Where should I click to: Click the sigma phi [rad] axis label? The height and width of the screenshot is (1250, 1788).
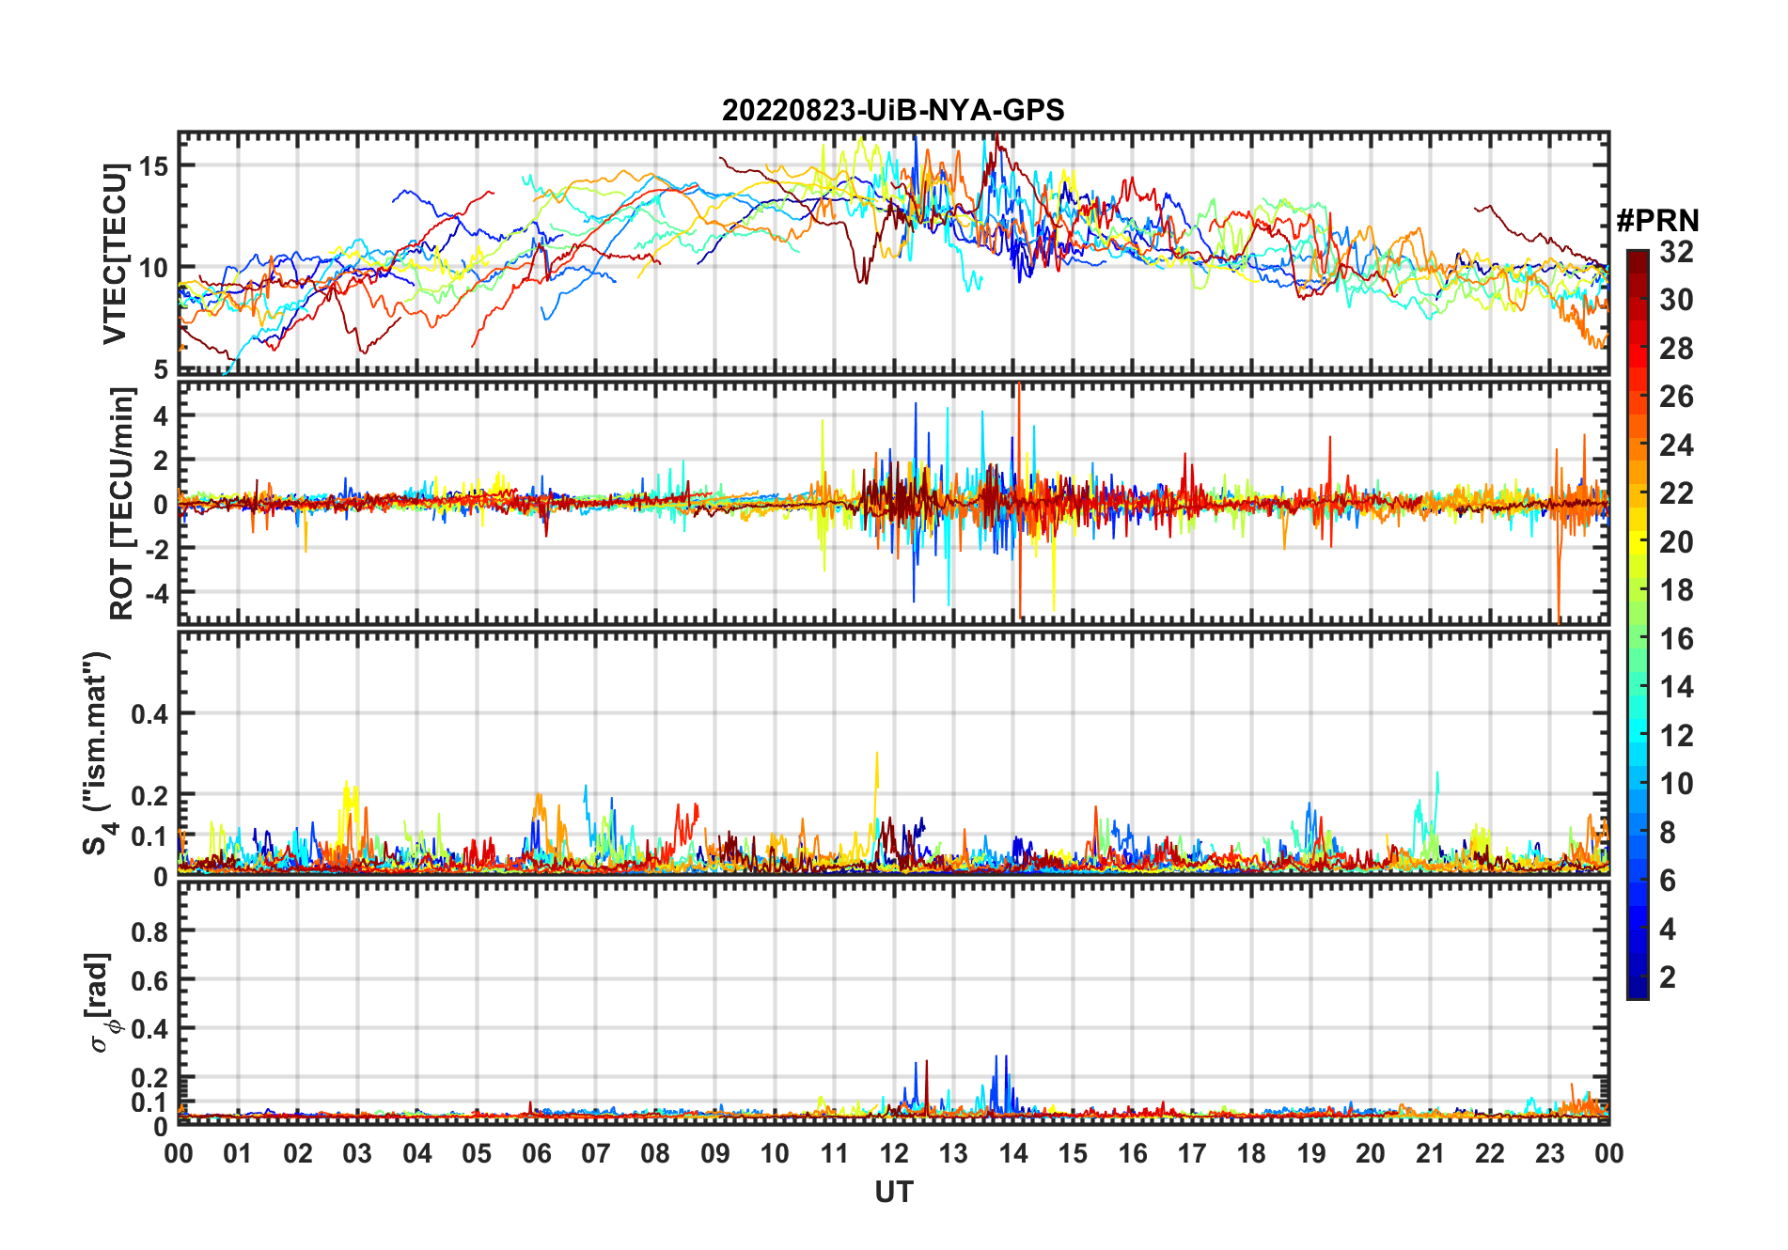click(104, 1003)
